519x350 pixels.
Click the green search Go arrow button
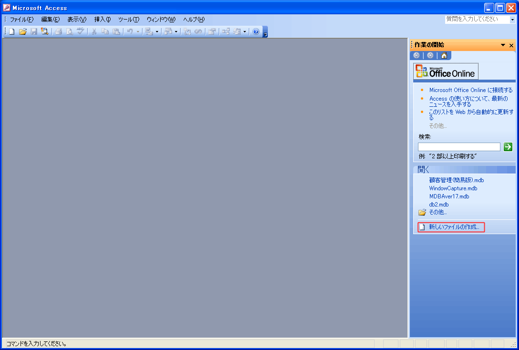tap(508, 147)
